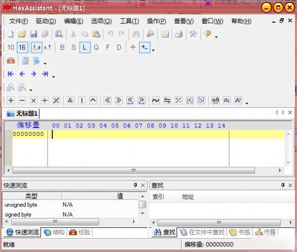297x252 pixels.
Task: Click hex editor horizontal scrollbar
Action: 133,170
